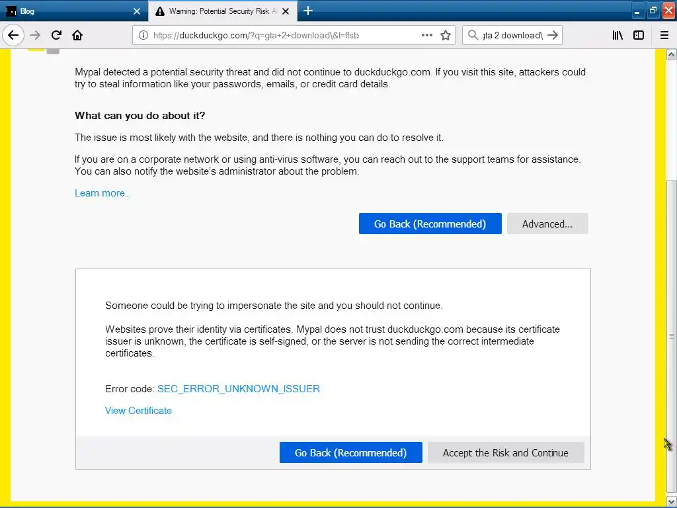The image size is (677, 508).
Task: Open page actions three-dot menu
Action: (x=426, y=35)
